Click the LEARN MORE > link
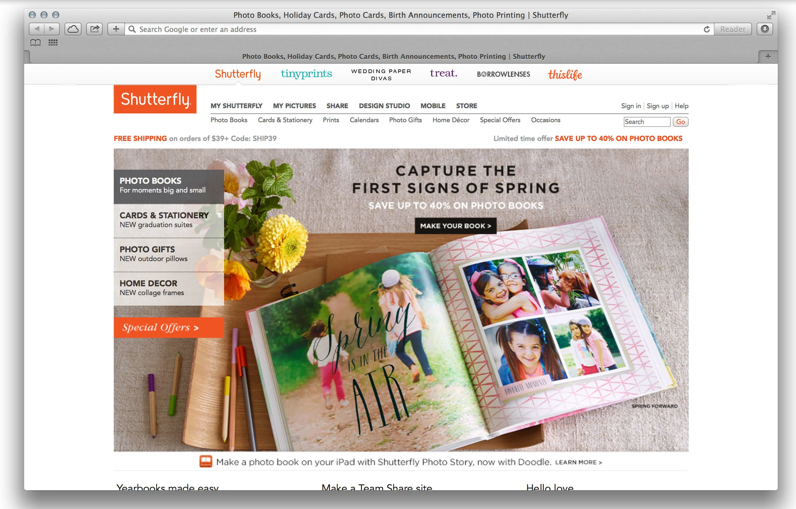This screenshot has height=509, width=796. (x=579, y=462)
